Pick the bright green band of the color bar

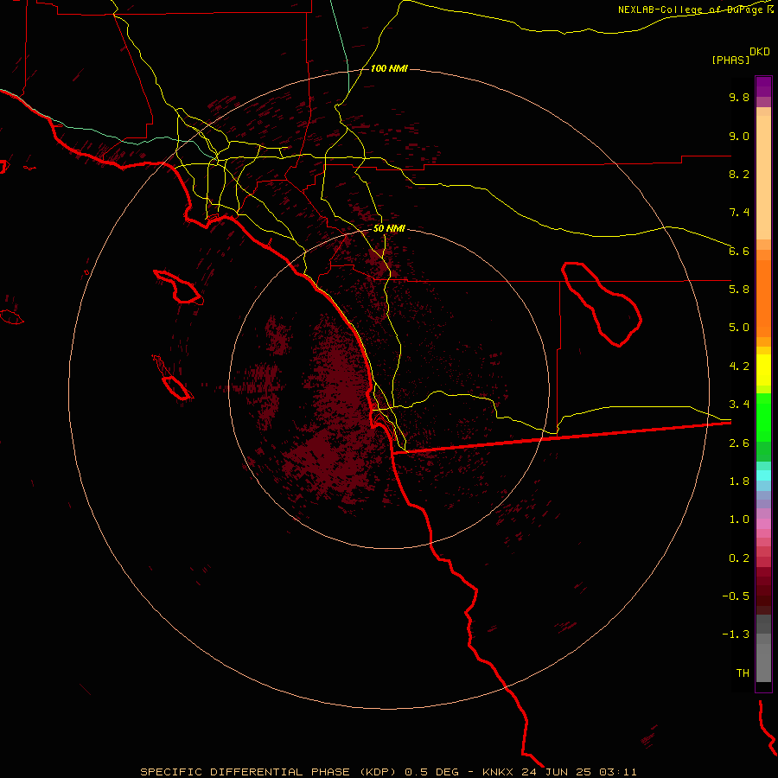coord(763,418)
